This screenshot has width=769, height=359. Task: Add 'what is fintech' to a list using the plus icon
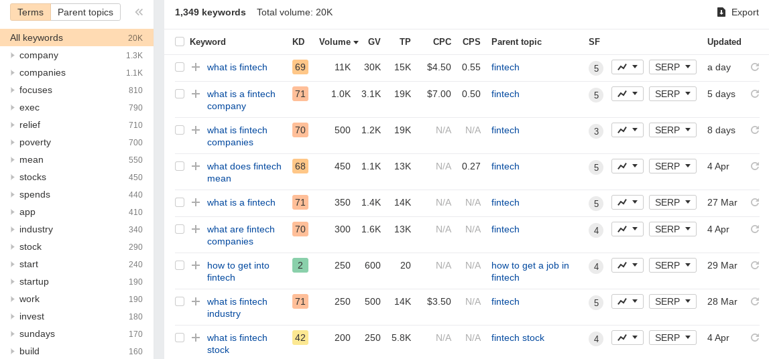pyautogui.click(x=196, y=67)
